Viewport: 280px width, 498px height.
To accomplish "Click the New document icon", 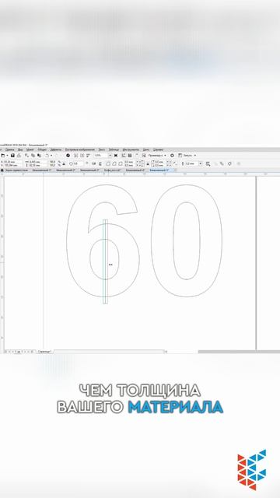I will pyautogui.click(x=3, y=156).
